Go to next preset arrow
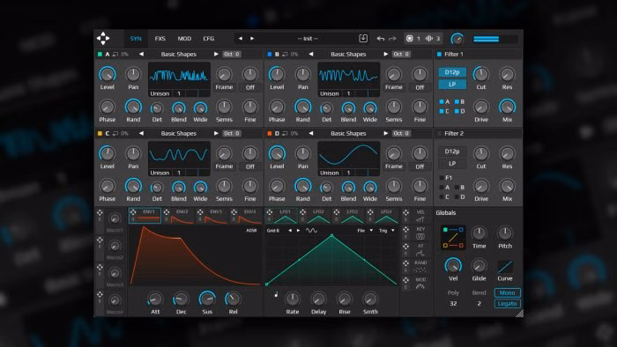 (252, 39)
